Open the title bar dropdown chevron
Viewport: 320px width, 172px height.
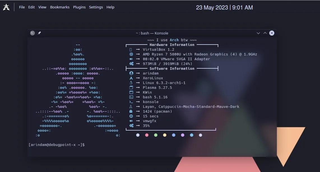click(x=258, y=33)
